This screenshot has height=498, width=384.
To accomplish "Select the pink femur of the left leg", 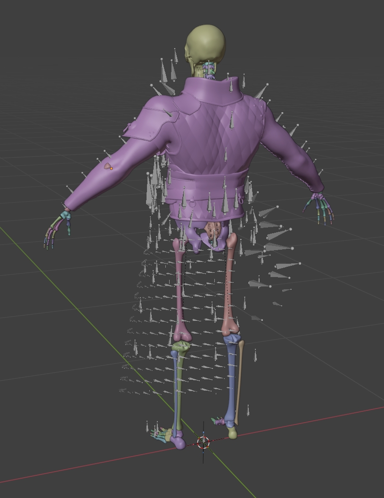I will coord(180,289).
